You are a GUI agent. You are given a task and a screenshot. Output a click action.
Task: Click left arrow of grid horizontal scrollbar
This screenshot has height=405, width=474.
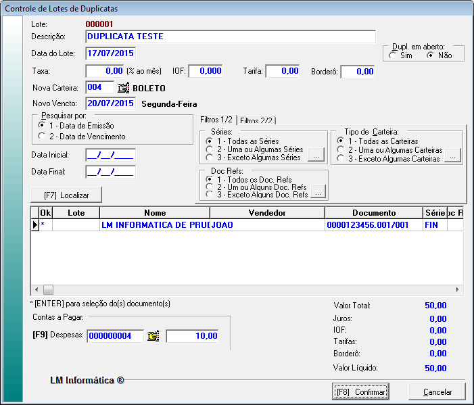coord(36,289)
